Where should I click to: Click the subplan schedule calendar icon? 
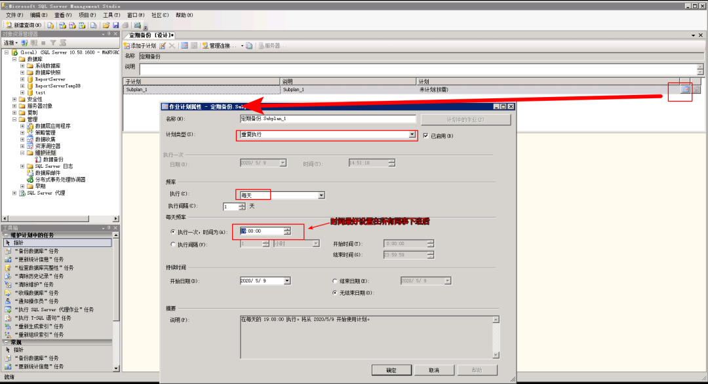point(685,89)
